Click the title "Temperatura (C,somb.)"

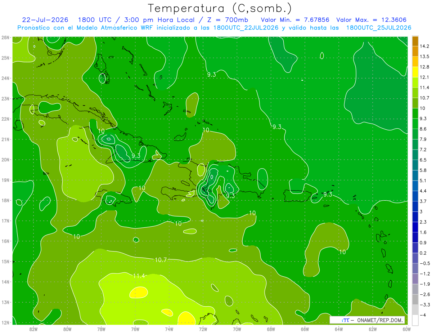pos(220,8)
